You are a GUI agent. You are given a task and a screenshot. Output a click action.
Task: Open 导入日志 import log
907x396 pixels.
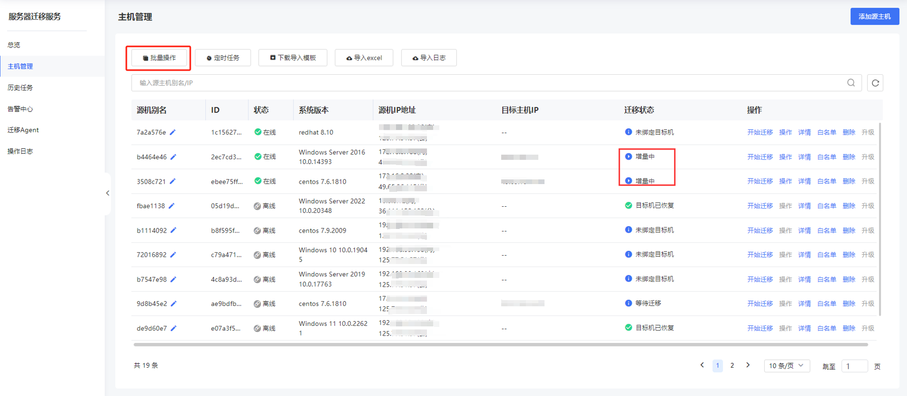point(429,58)
